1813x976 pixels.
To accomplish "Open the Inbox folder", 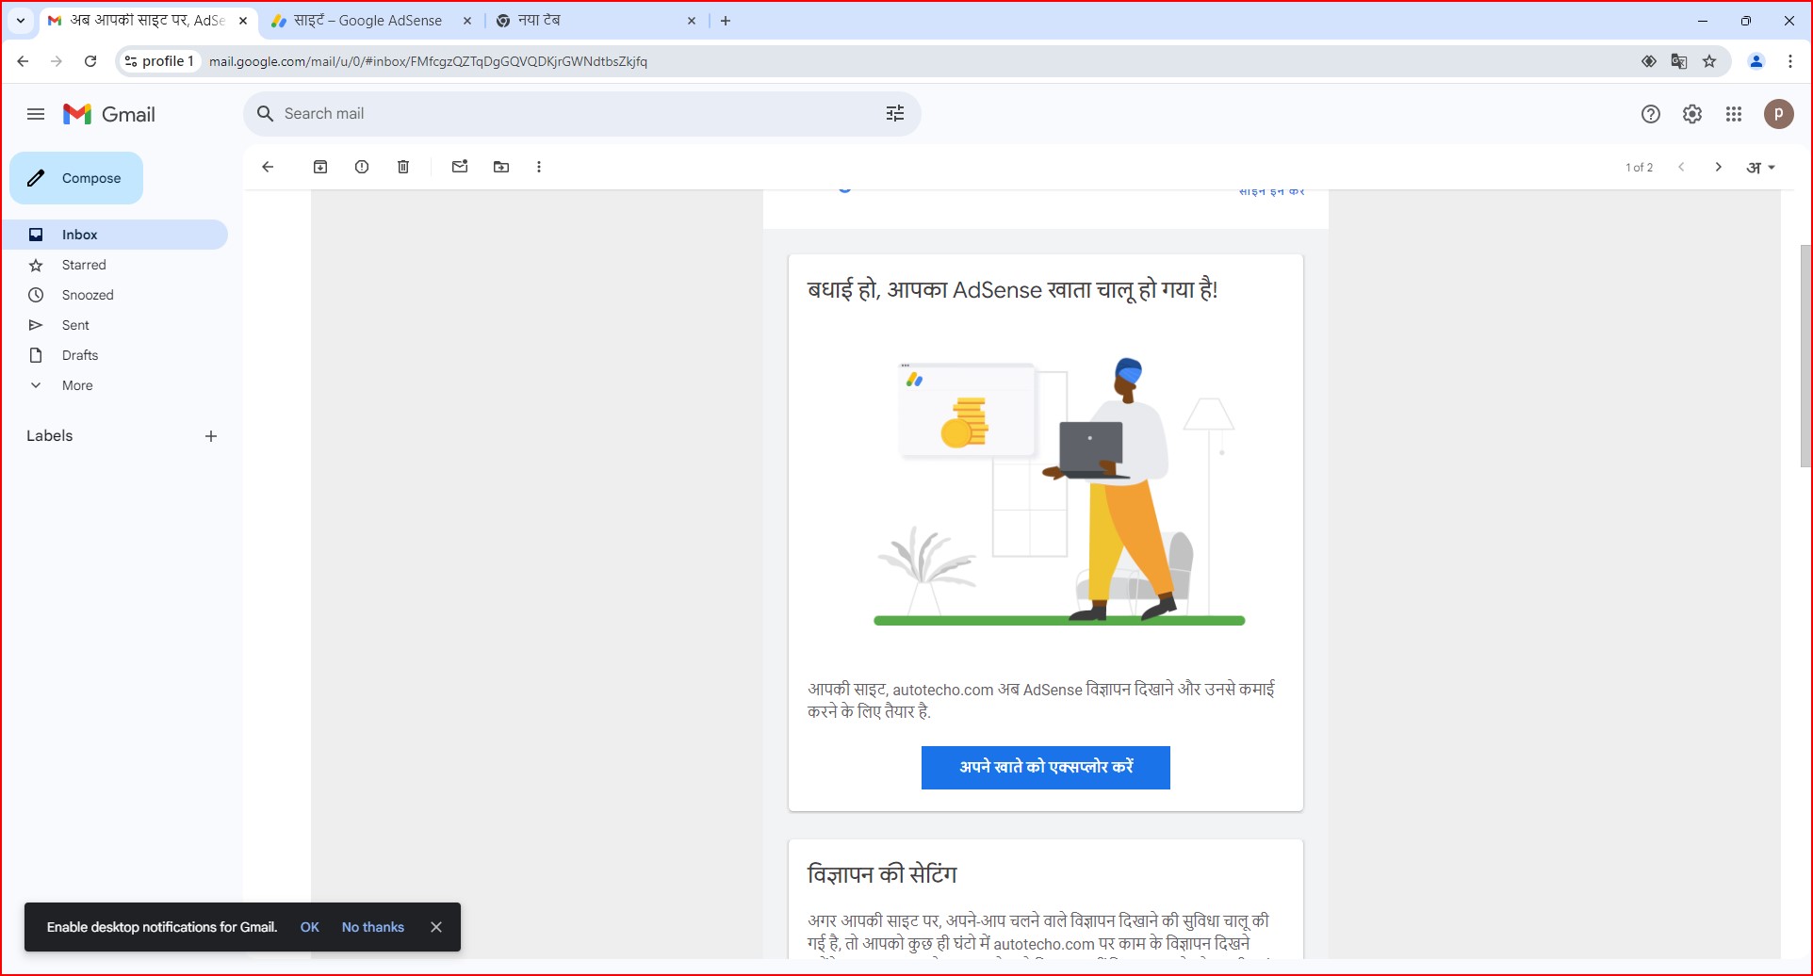I will point(115,235).
